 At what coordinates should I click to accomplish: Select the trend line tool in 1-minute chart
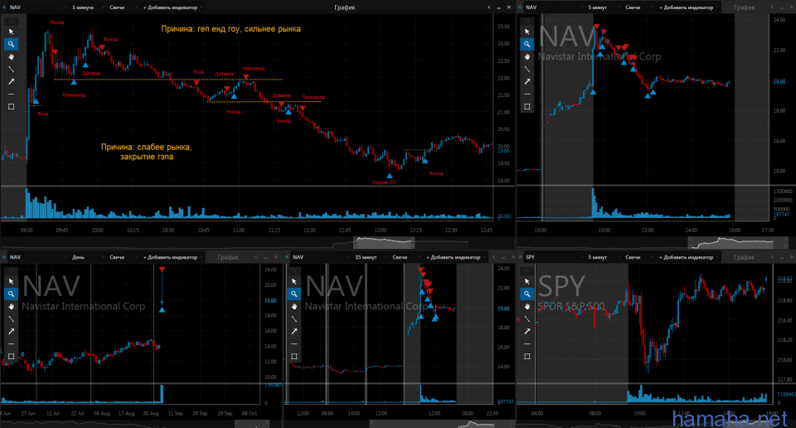pos(12,69)
